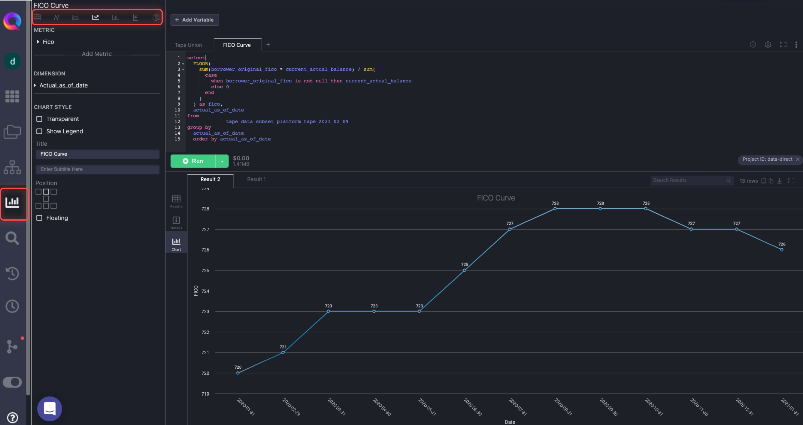Switch to the Result 1 tab

[x=256, y=179]
